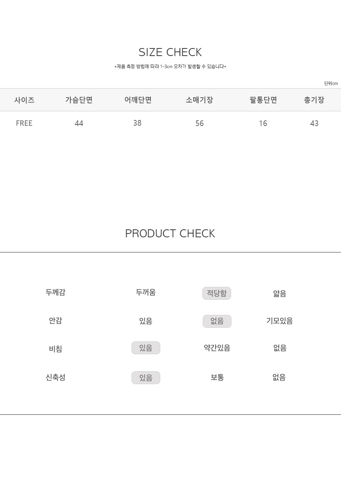
Task: Click the 가슴단면 column header
Action: (x=79, y=100)
